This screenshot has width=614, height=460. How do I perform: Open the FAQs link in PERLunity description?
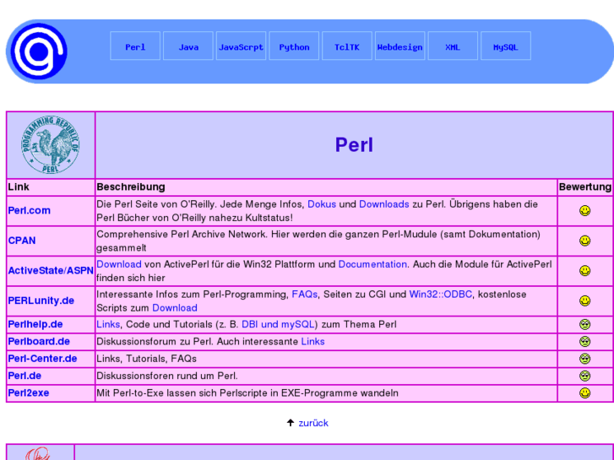[x=305, y=295]
